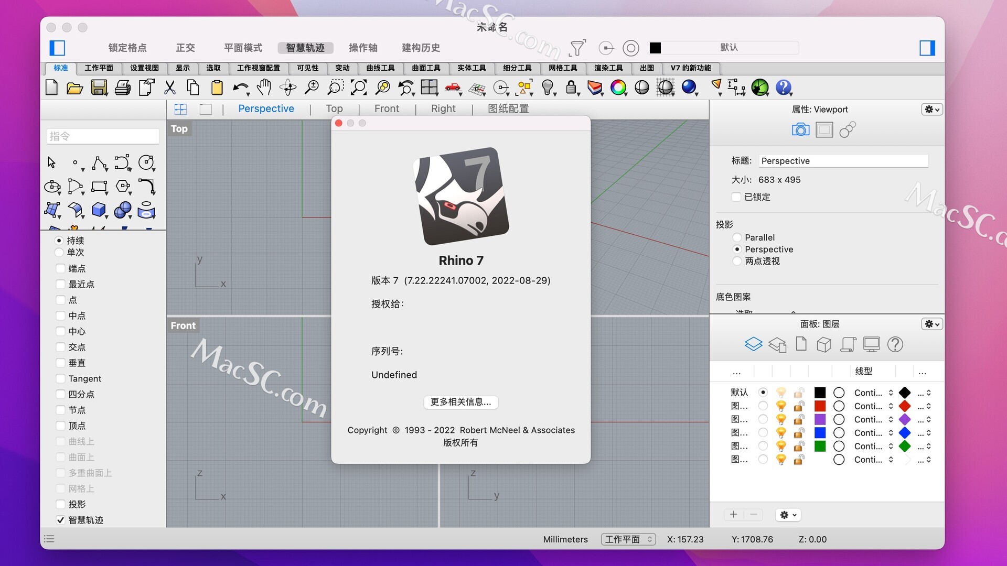Open the Viewport properties gear dropdown
1007x566 pixels.
point(932,109)
